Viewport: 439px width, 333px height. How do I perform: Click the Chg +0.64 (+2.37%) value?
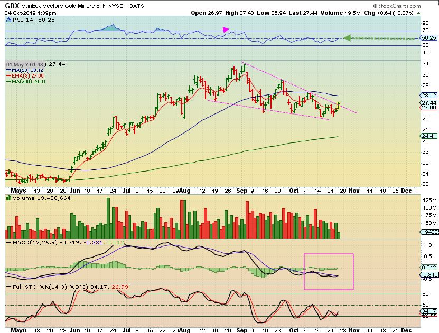click(x=389, y=13)
